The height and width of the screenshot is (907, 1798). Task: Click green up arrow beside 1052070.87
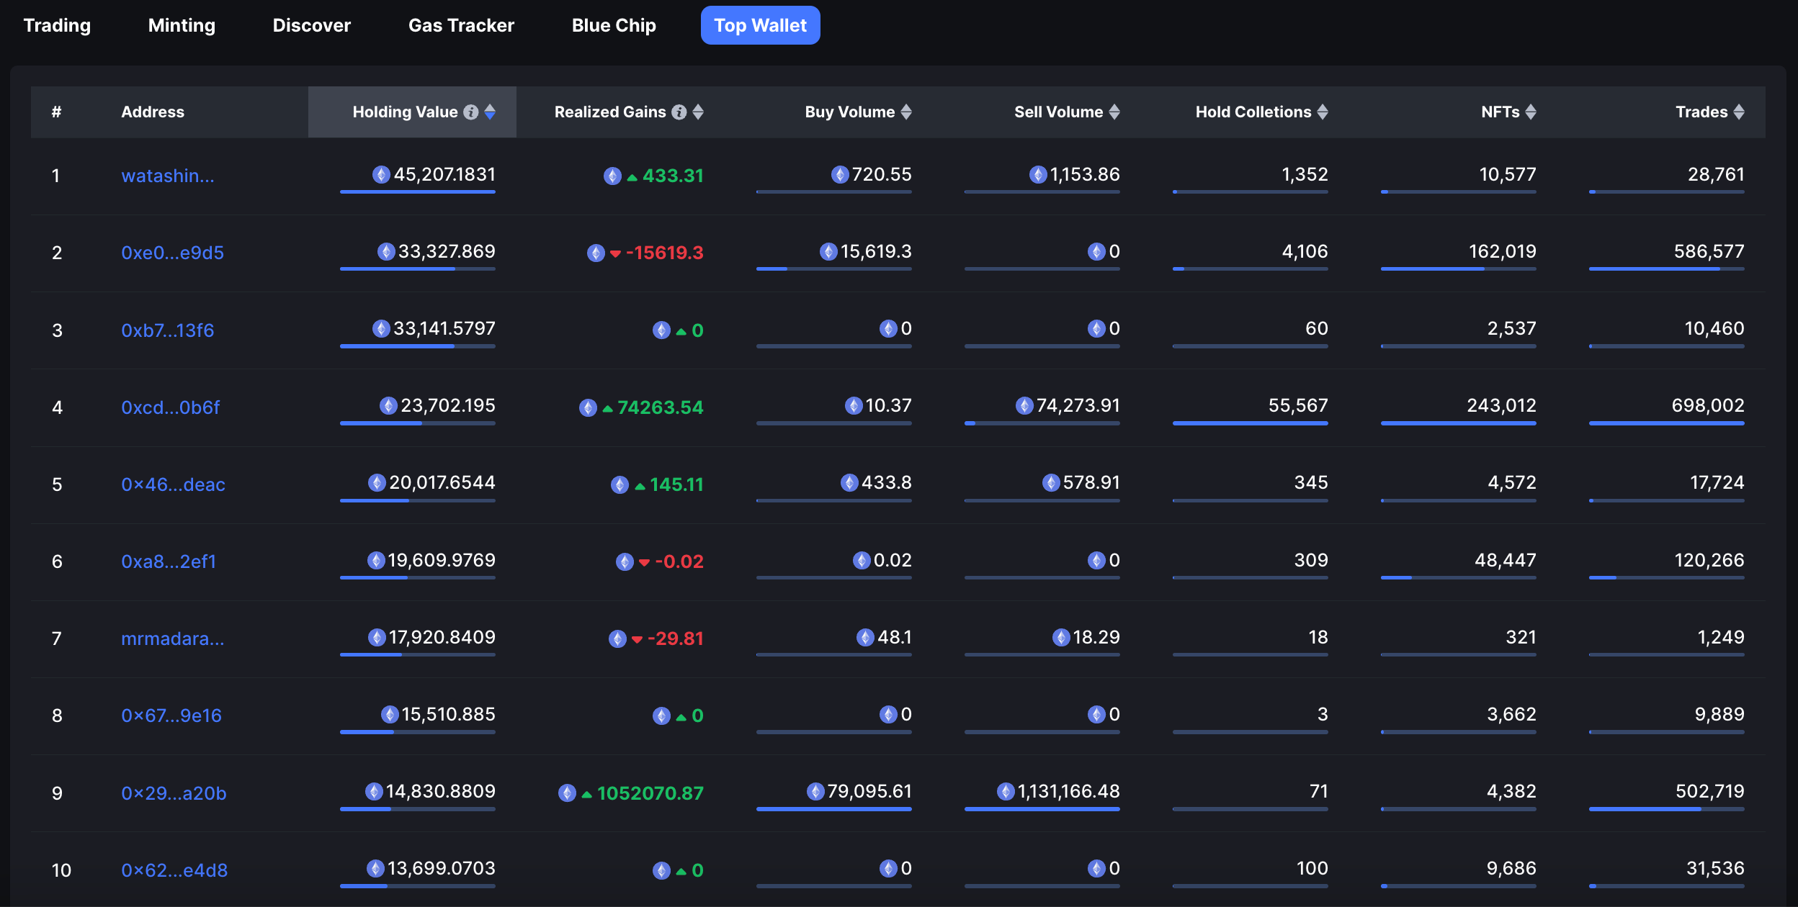(x=587, y=794)
